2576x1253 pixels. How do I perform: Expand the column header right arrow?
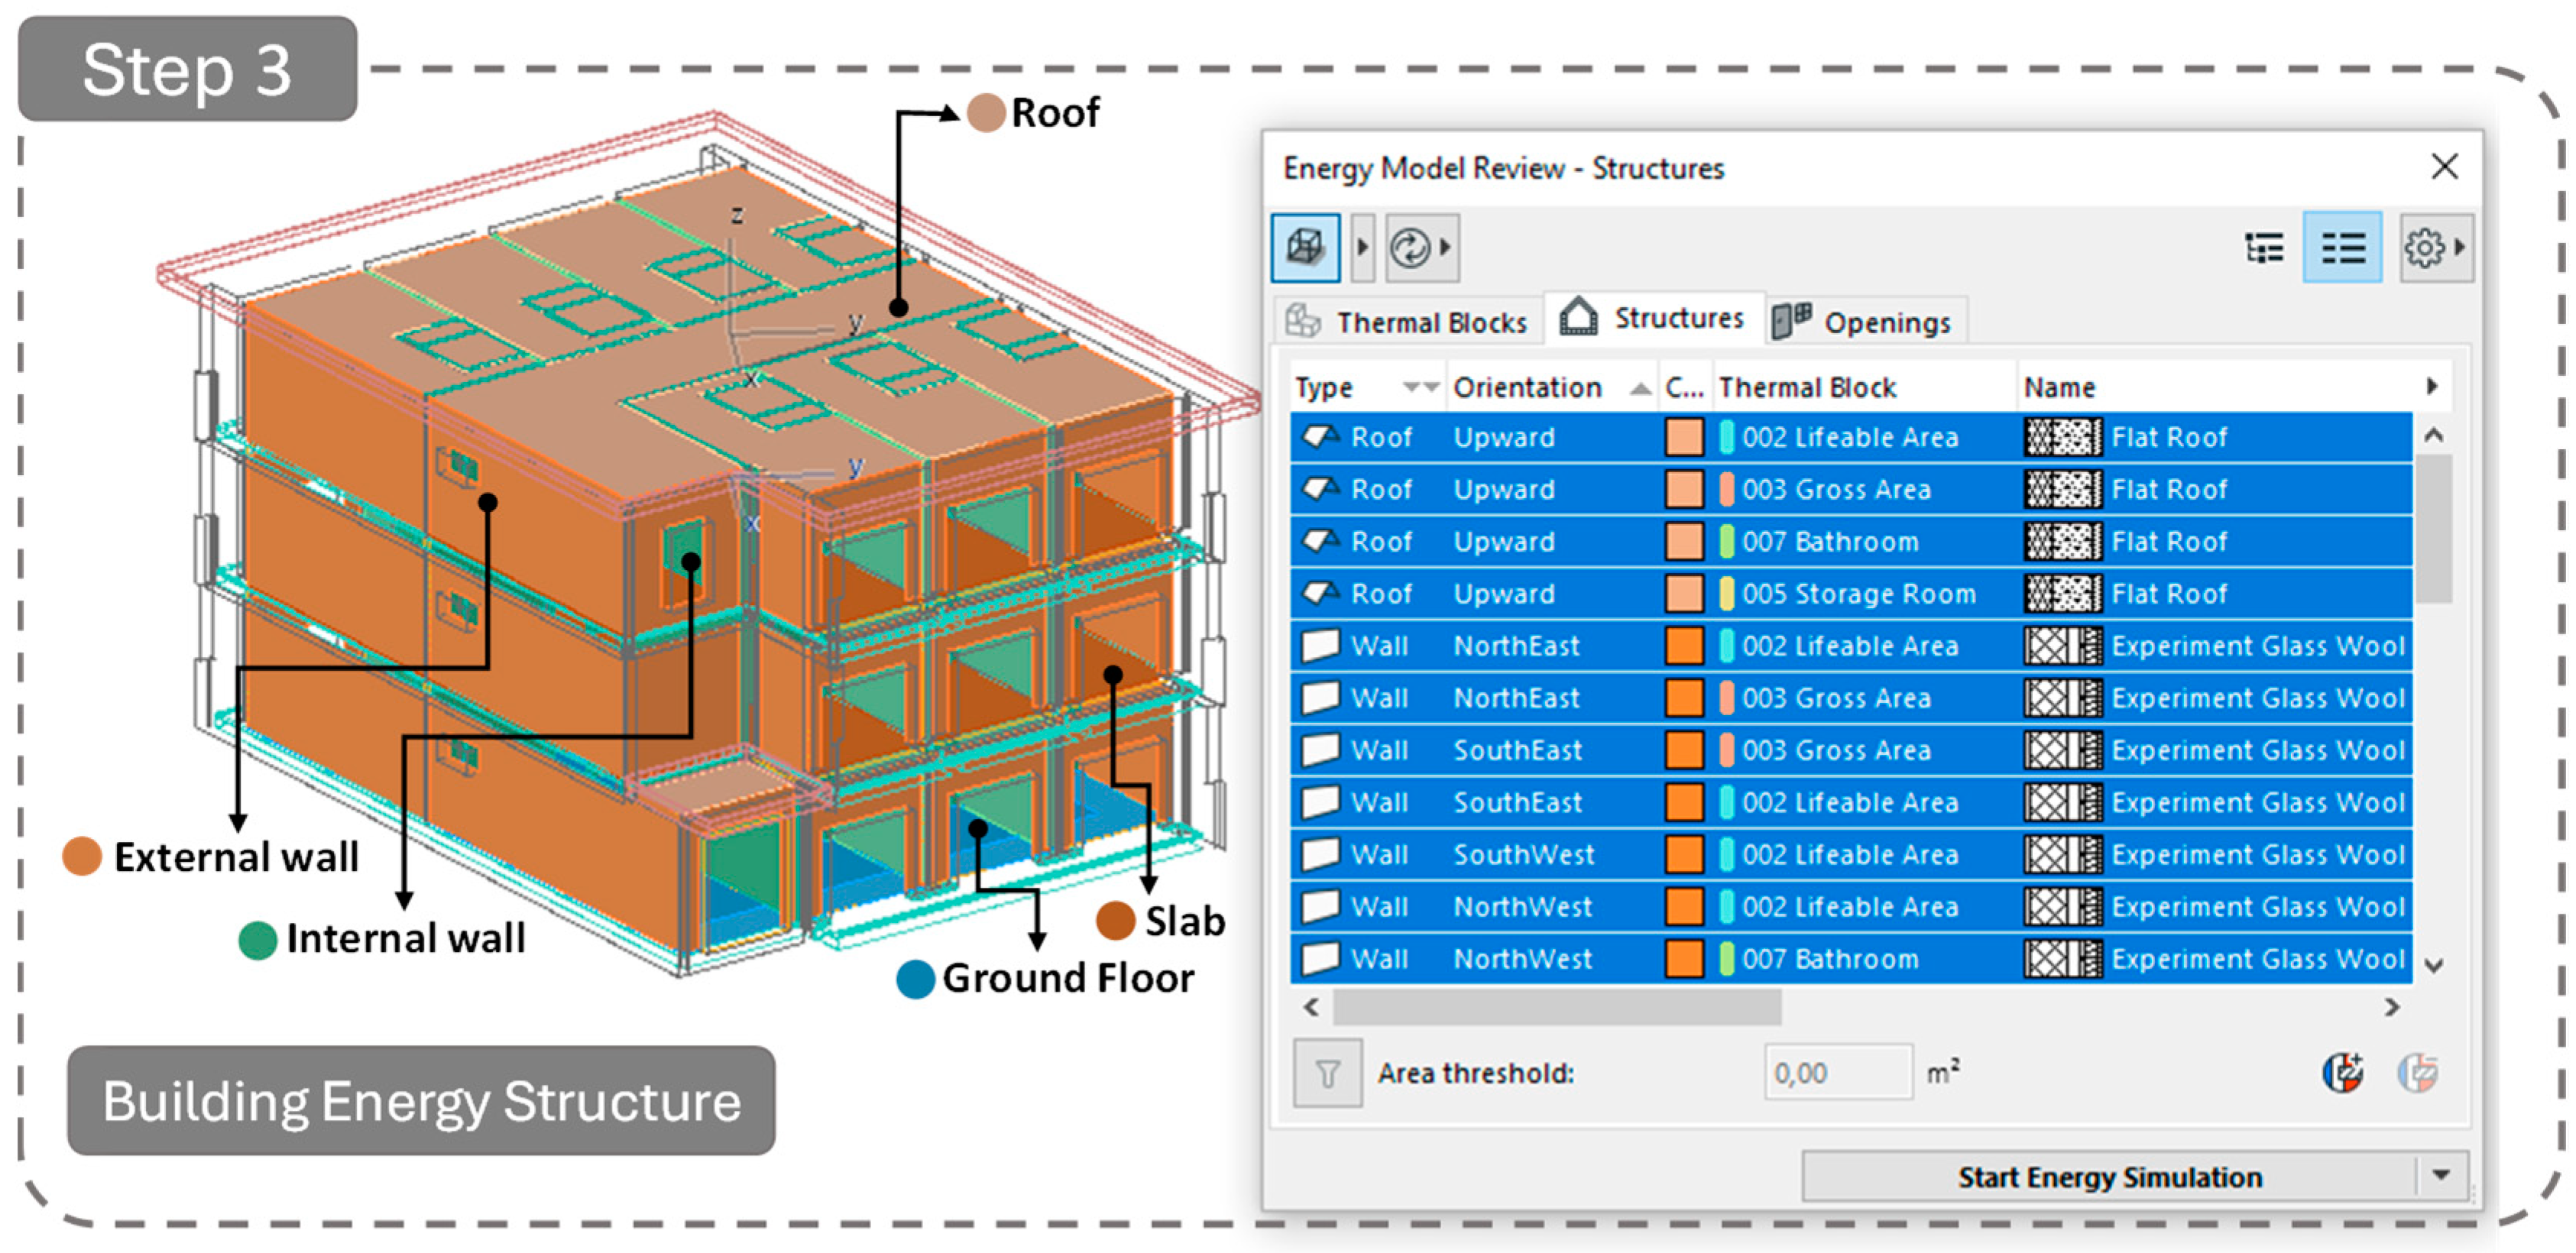point(2432,386)
